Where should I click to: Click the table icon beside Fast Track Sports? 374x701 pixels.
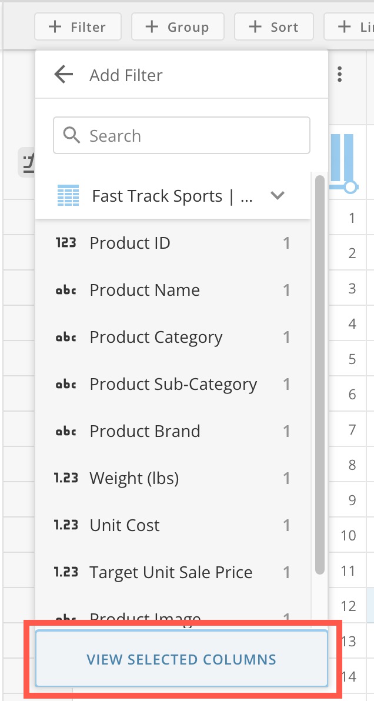68,195
